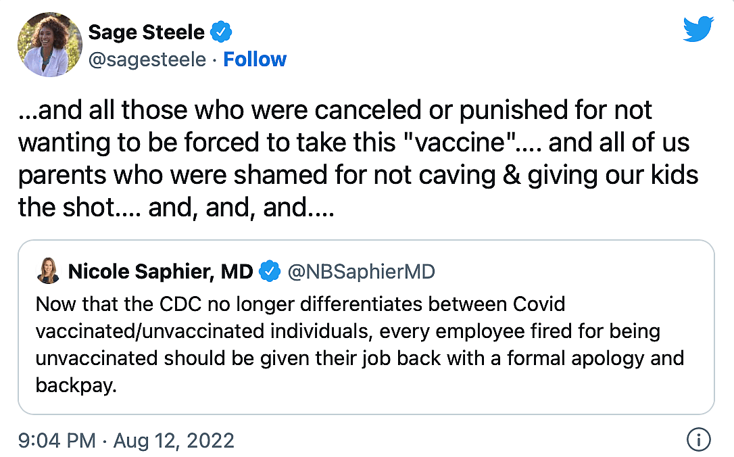This screenshot has width=734, height=457.
Task: Open the Nicole Saphier, MD display name
Action: click(160, 272)
